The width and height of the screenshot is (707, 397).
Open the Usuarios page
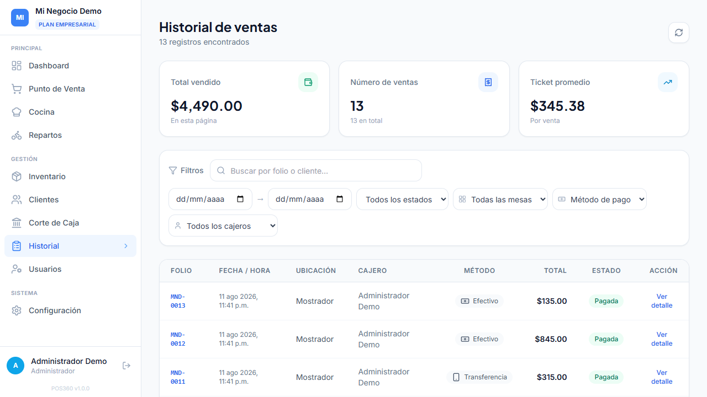pyautogui.click(x=70, y=269)
